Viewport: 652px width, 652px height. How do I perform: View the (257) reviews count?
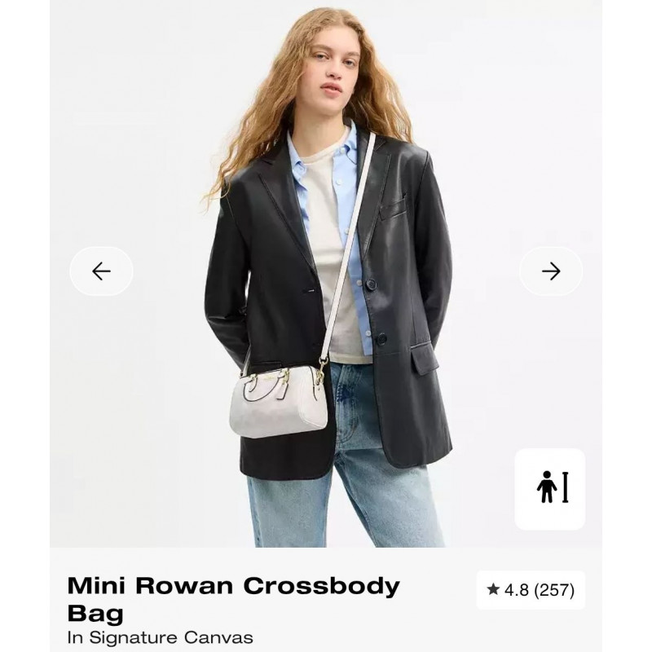click(x=554, y=589)
